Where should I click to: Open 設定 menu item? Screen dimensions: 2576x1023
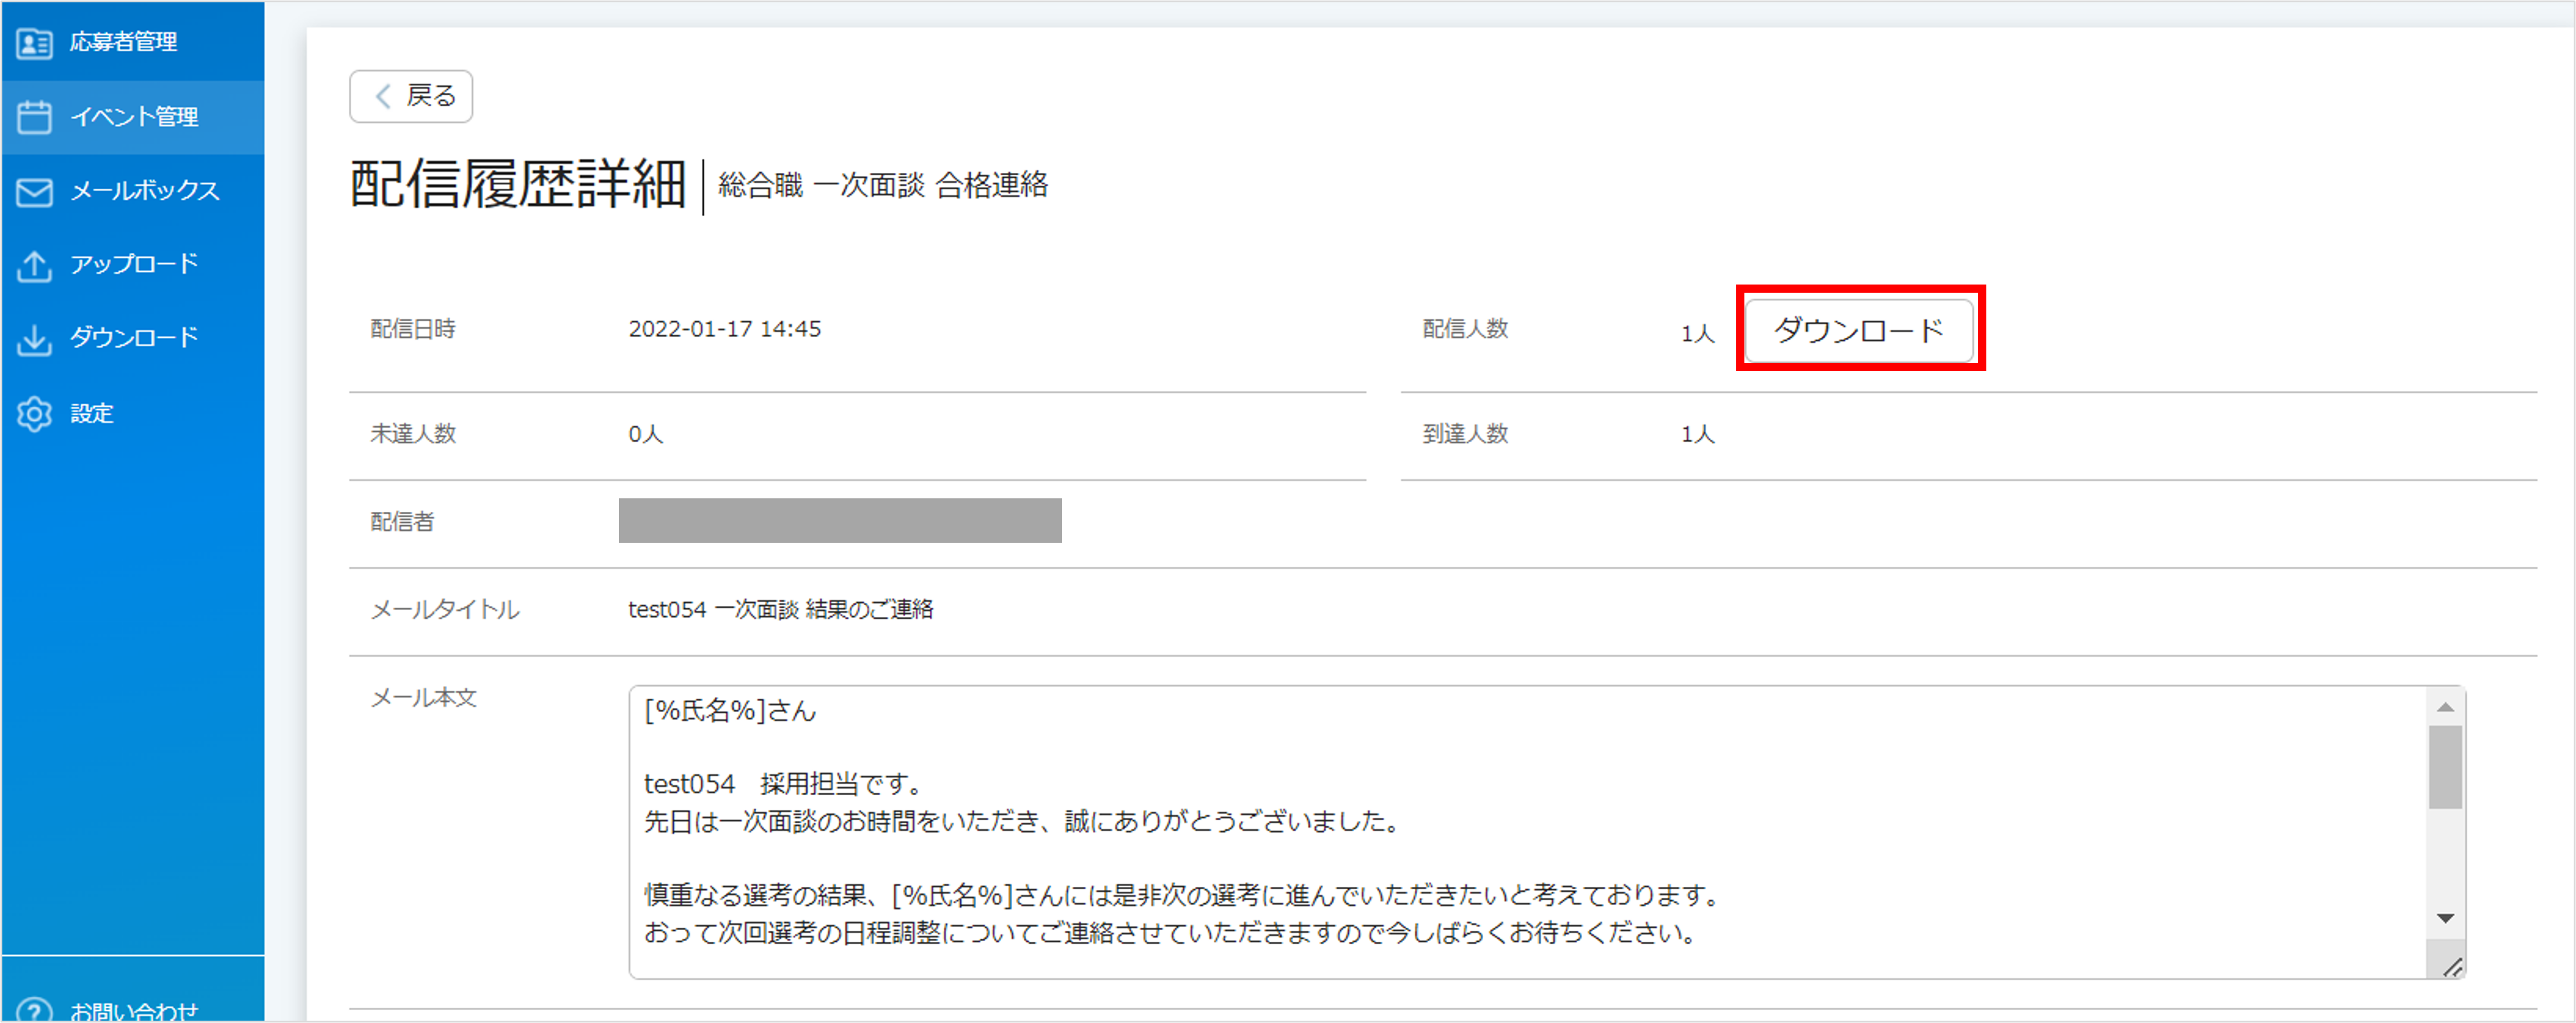[x=133, y=413]
